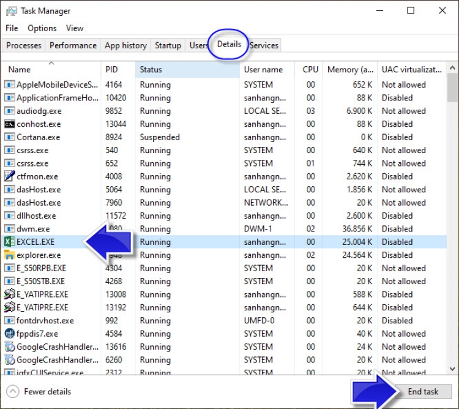The width and height of the screenshot is (459, 409).
Task: Click the vertical scrollbar down arrow
Action: click(452, 369)
